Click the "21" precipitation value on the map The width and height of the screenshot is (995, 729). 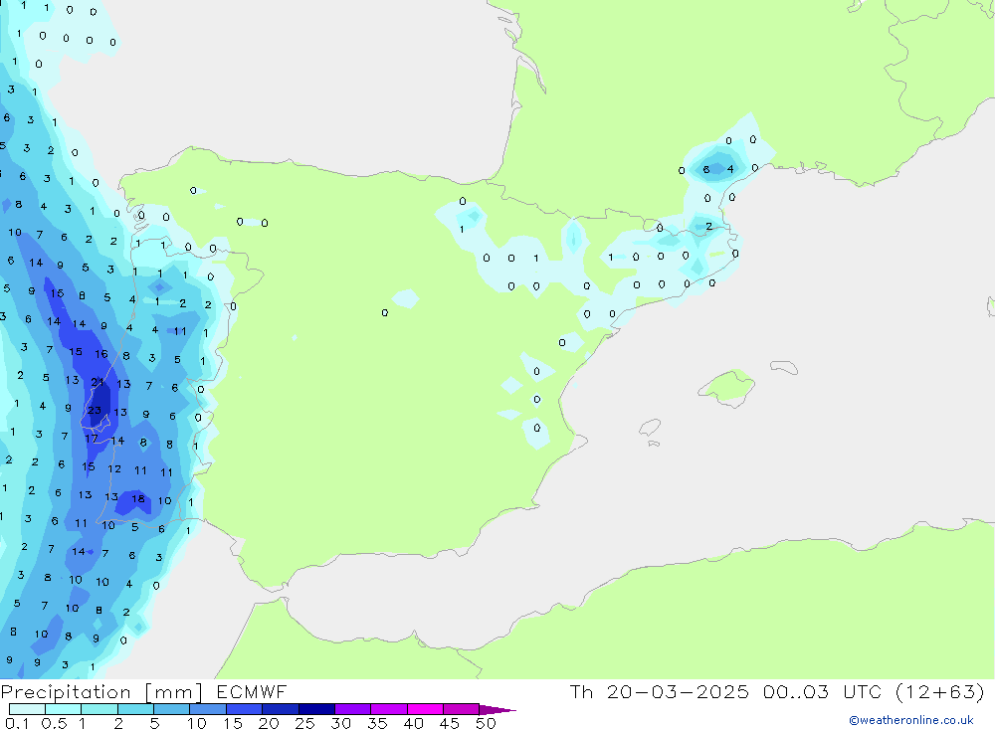[x=98, y=382]
